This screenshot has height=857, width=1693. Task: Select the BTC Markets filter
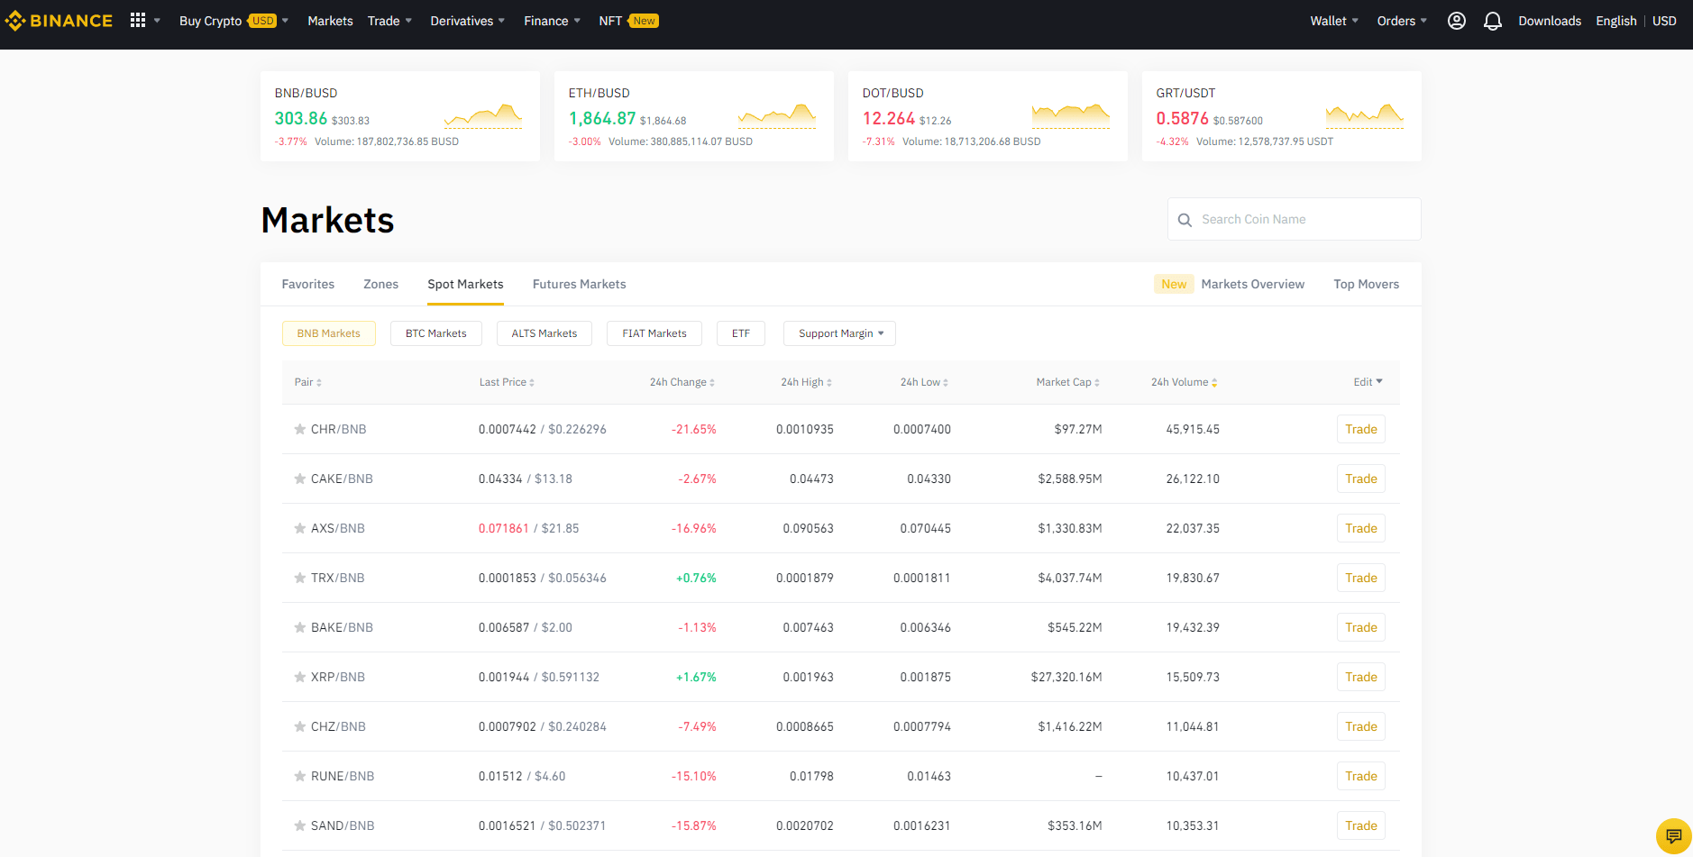click(x=436, y=333)
